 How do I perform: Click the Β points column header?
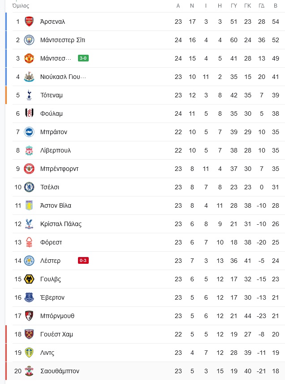click(x=276, y=6)
